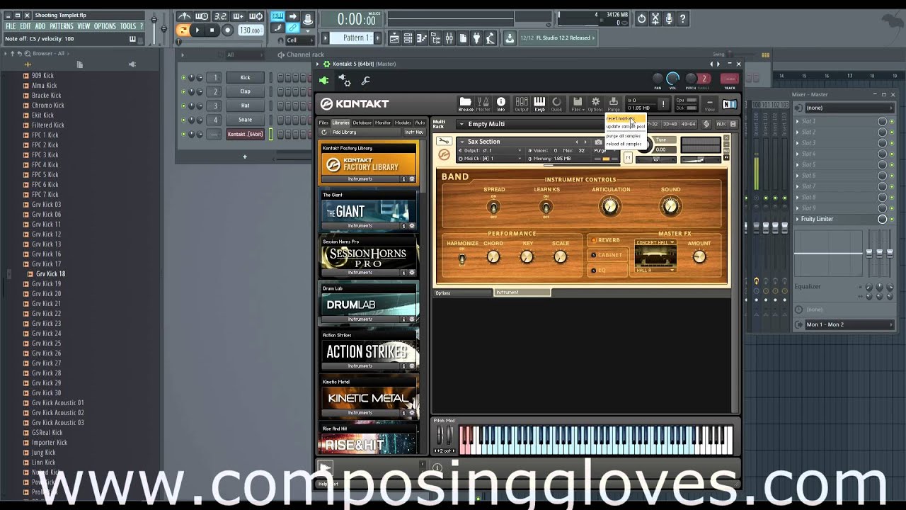Click the Sax Section snapshot camera icon
The image size is (906, 510).
point(598,142)
